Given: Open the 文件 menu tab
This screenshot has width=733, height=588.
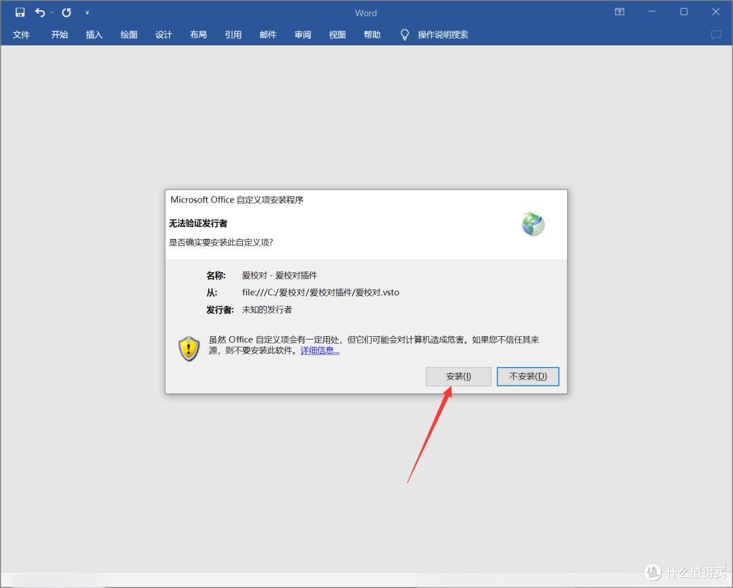Looking at the screenshot, I should click(21, 35).
